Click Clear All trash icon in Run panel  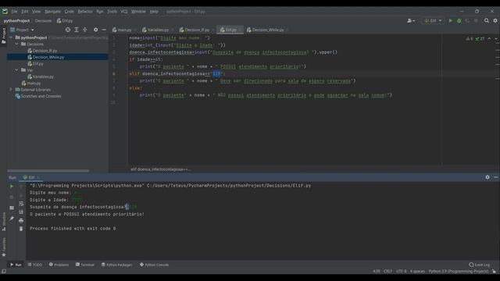point(21,229)
